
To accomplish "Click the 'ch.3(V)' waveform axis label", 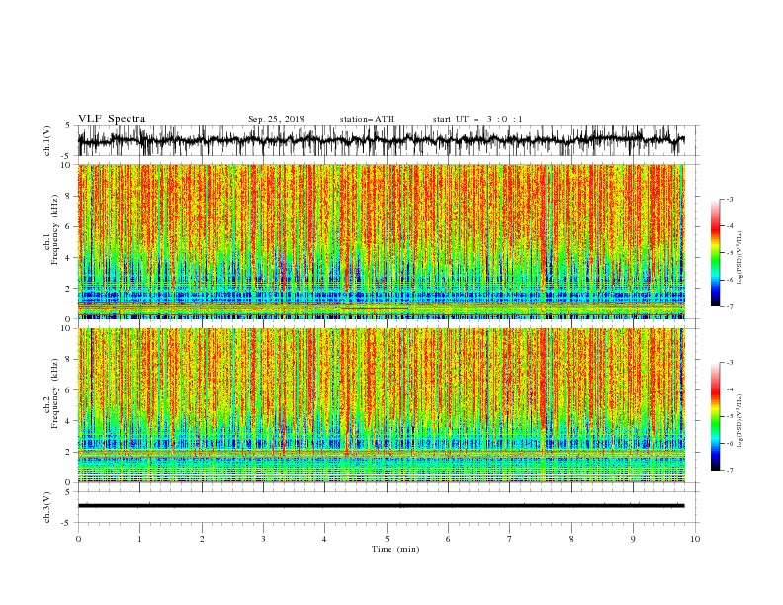I will click(47, 507).
